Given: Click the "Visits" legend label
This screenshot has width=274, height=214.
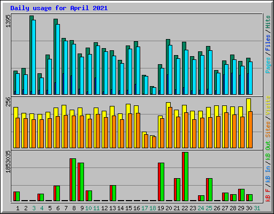Looking at the screenshot, I should click(x=268, y=105).
